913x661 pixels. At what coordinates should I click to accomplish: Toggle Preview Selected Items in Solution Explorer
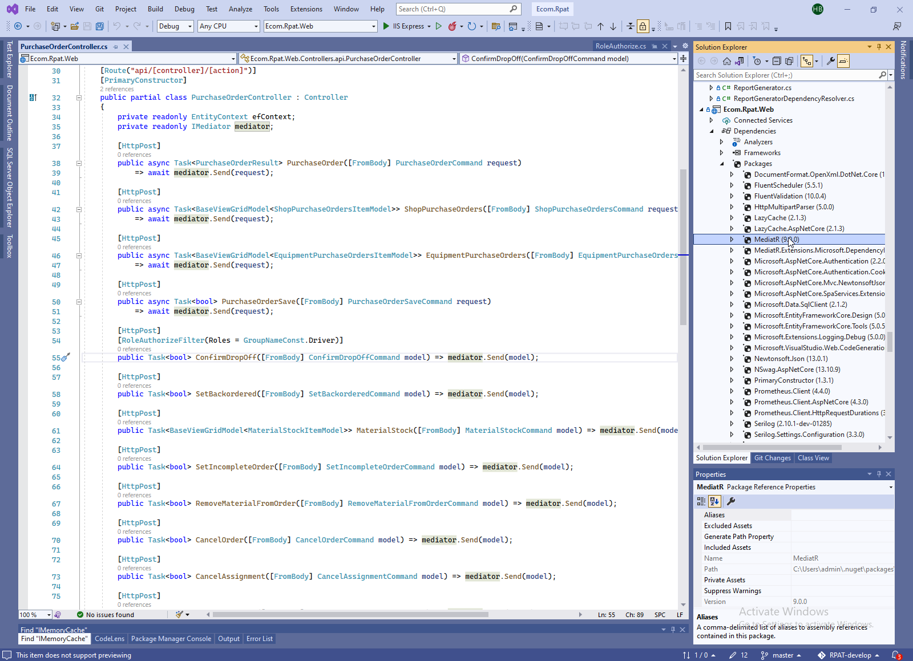point(844,61)
